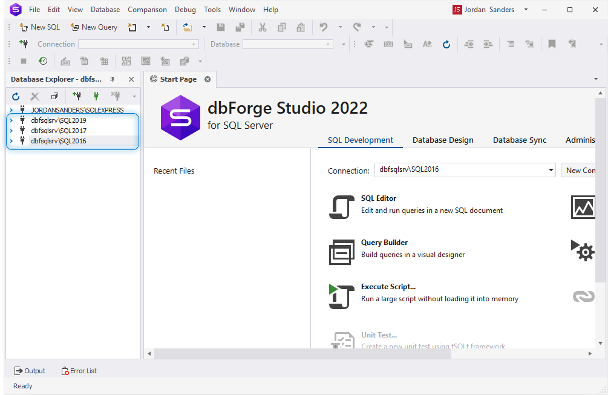The width and height of the screenshot is (608, 395).
Task: Expand the dbfsqlsrv\SQL2019 node
Action: click(11, 120)
